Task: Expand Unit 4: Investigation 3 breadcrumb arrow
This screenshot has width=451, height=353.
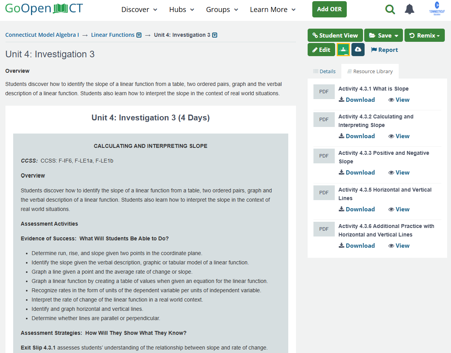Action: pyautogui.click(x=215, y=35)
